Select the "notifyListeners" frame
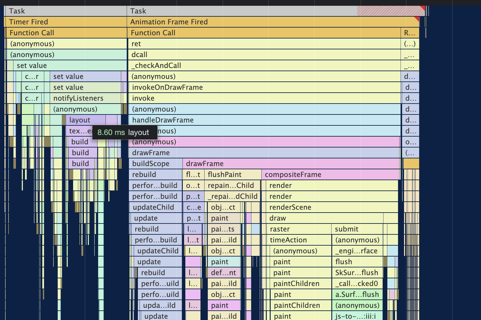 pyautogui.click(x=78, y=98)
